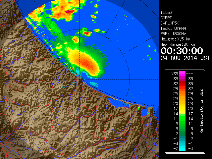
Task: Click the 'Task: OYAMA' line
Action: pyautogui.click(x=173, y=28)
